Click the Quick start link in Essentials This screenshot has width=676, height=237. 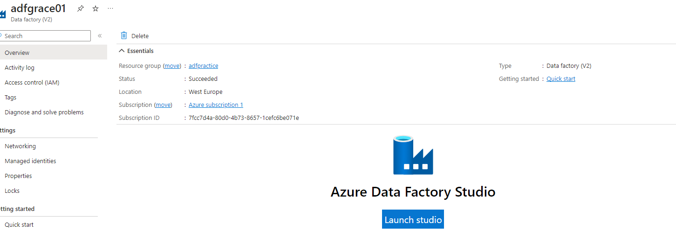pyautogui.click(x=560, y=79)
